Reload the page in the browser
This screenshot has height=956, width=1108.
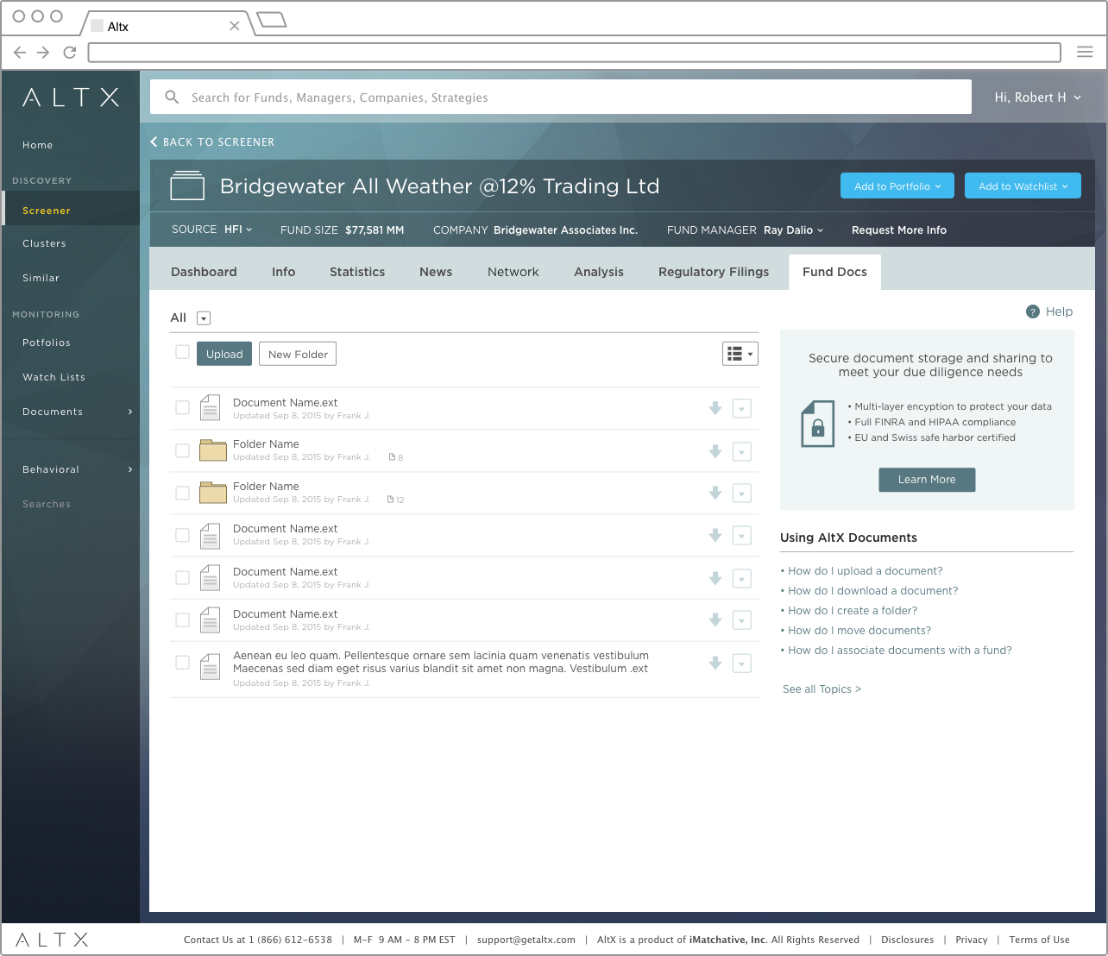click(x=70, y=53)
